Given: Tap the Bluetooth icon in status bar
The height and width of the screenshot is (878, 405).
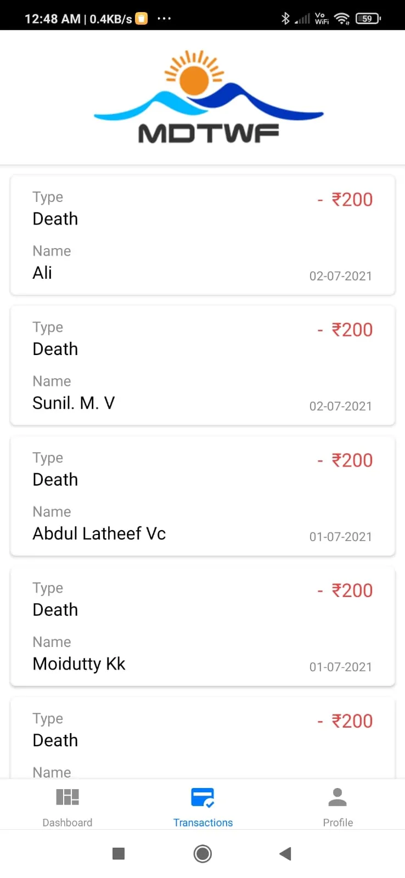Looking at the screenshot, I should tap(285, 19).
